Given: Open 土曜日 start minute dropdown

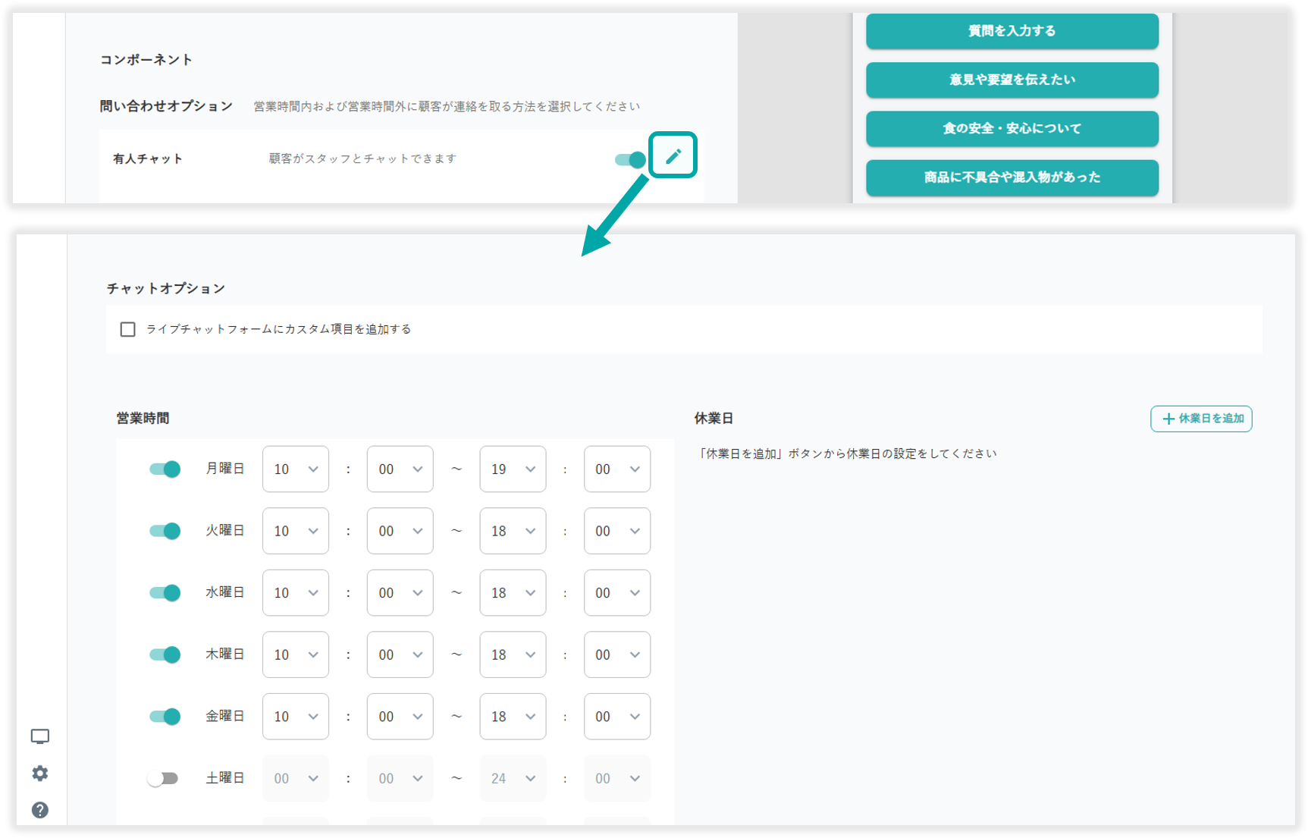Looking at the screenshot, I should [400, 778].
